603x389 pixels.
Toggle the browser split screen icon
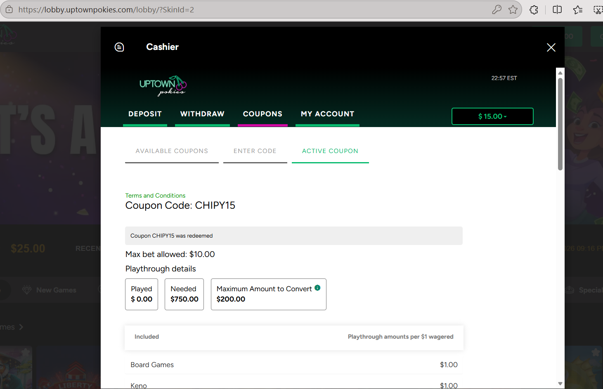pos(557,9)
